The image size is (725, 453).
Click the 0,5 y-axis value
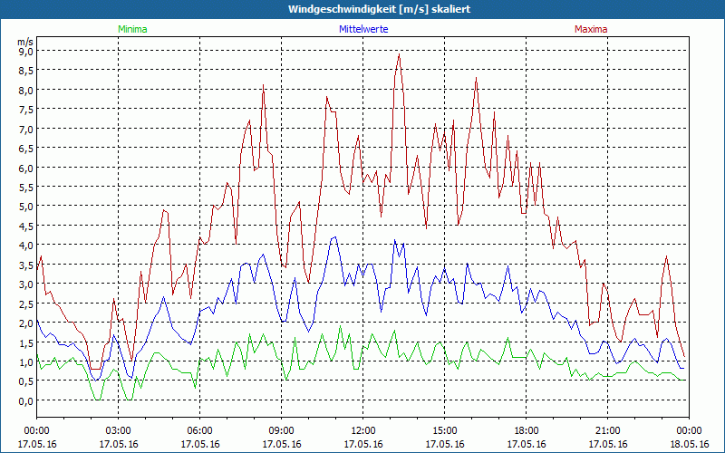[26, 381]
